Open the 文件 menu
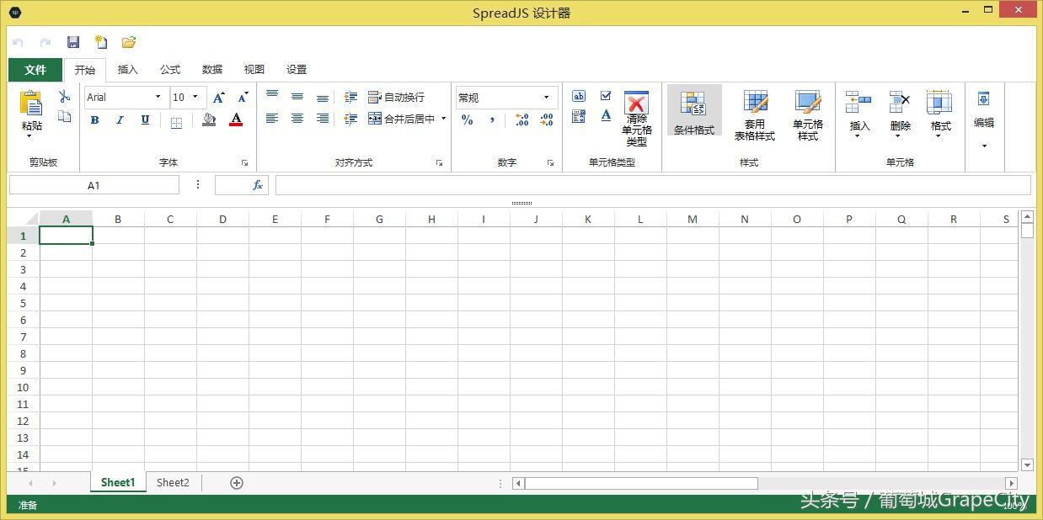Viewport: 1043px width, 520px height. (35, 70)
